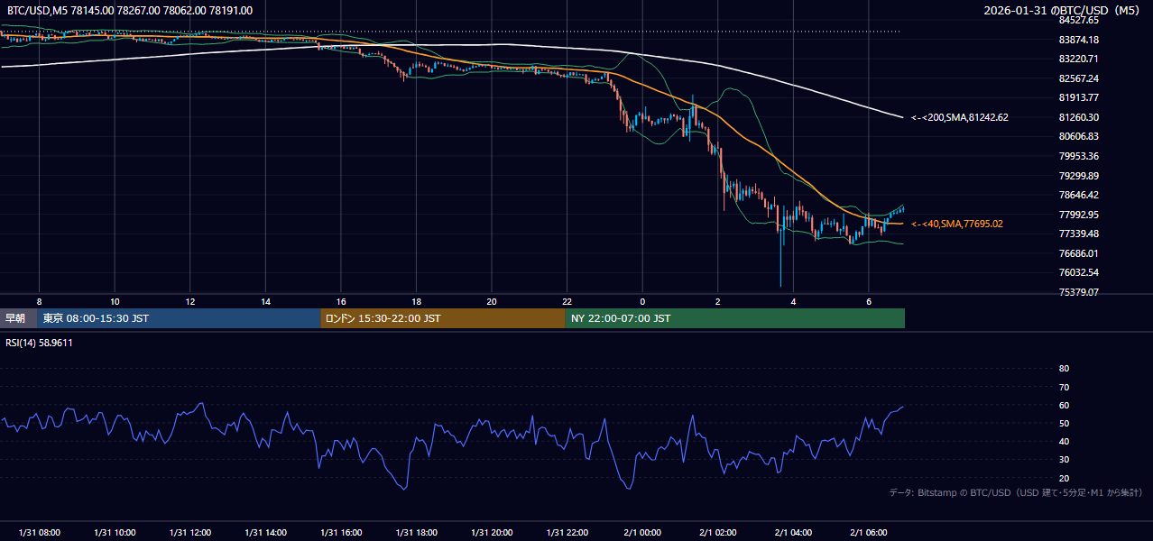Click the bottom time label 1/31 22:00
Image resolution: width=1153 pixels, height=541 pixels.
567,533
